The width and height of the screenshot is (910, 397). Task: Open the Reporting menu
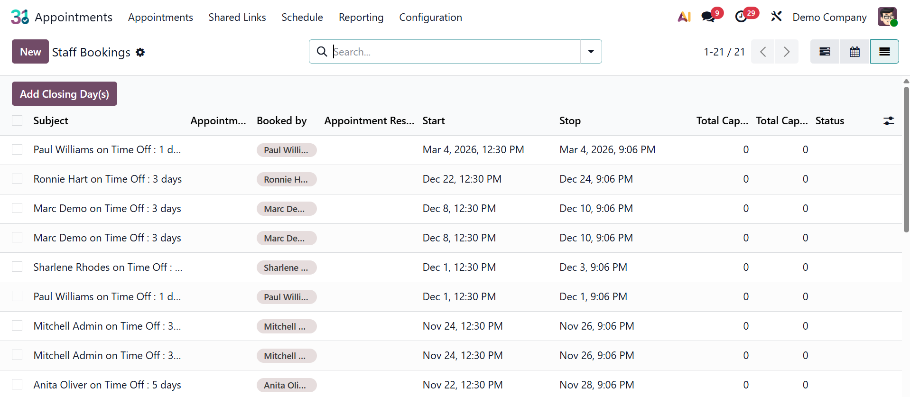361,18
